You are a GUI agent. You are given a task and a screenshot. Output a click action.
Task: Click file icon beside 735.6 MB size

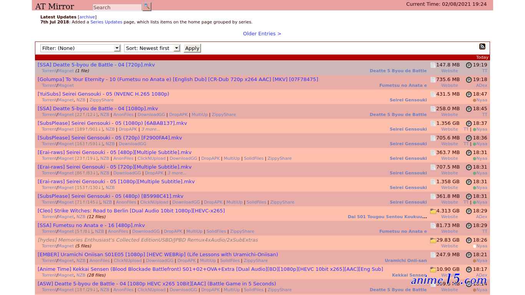point(433,80)
